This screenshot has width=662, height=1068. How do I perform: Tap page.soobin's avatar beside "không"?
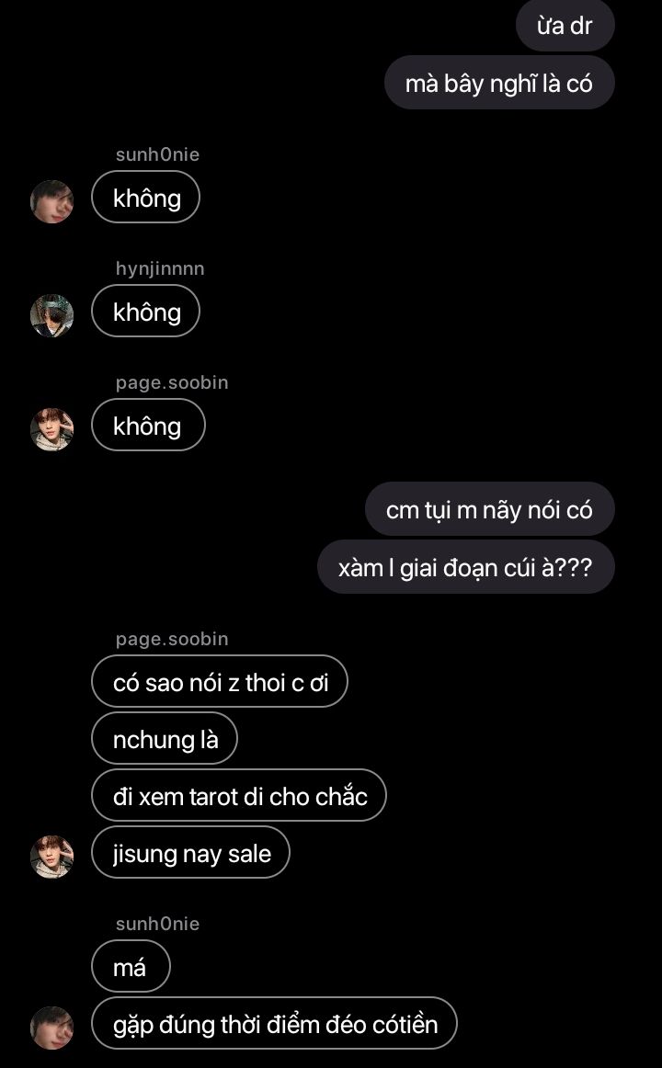(51, 429)
